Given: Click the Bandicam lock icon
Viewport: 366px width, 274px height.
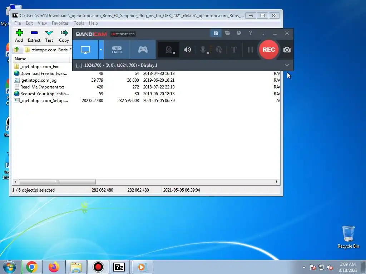Looking at the screenshot, I should pos(216,33).
